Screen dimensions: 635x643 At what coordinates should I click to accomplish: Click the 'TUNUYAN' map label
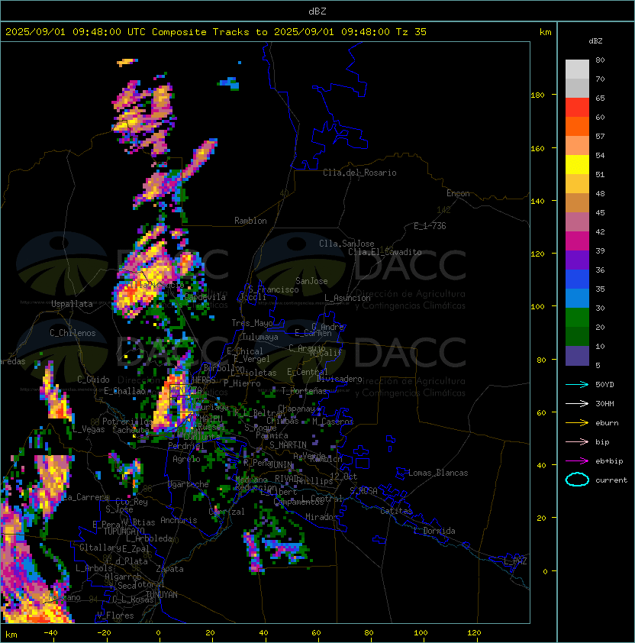(162, 595)
